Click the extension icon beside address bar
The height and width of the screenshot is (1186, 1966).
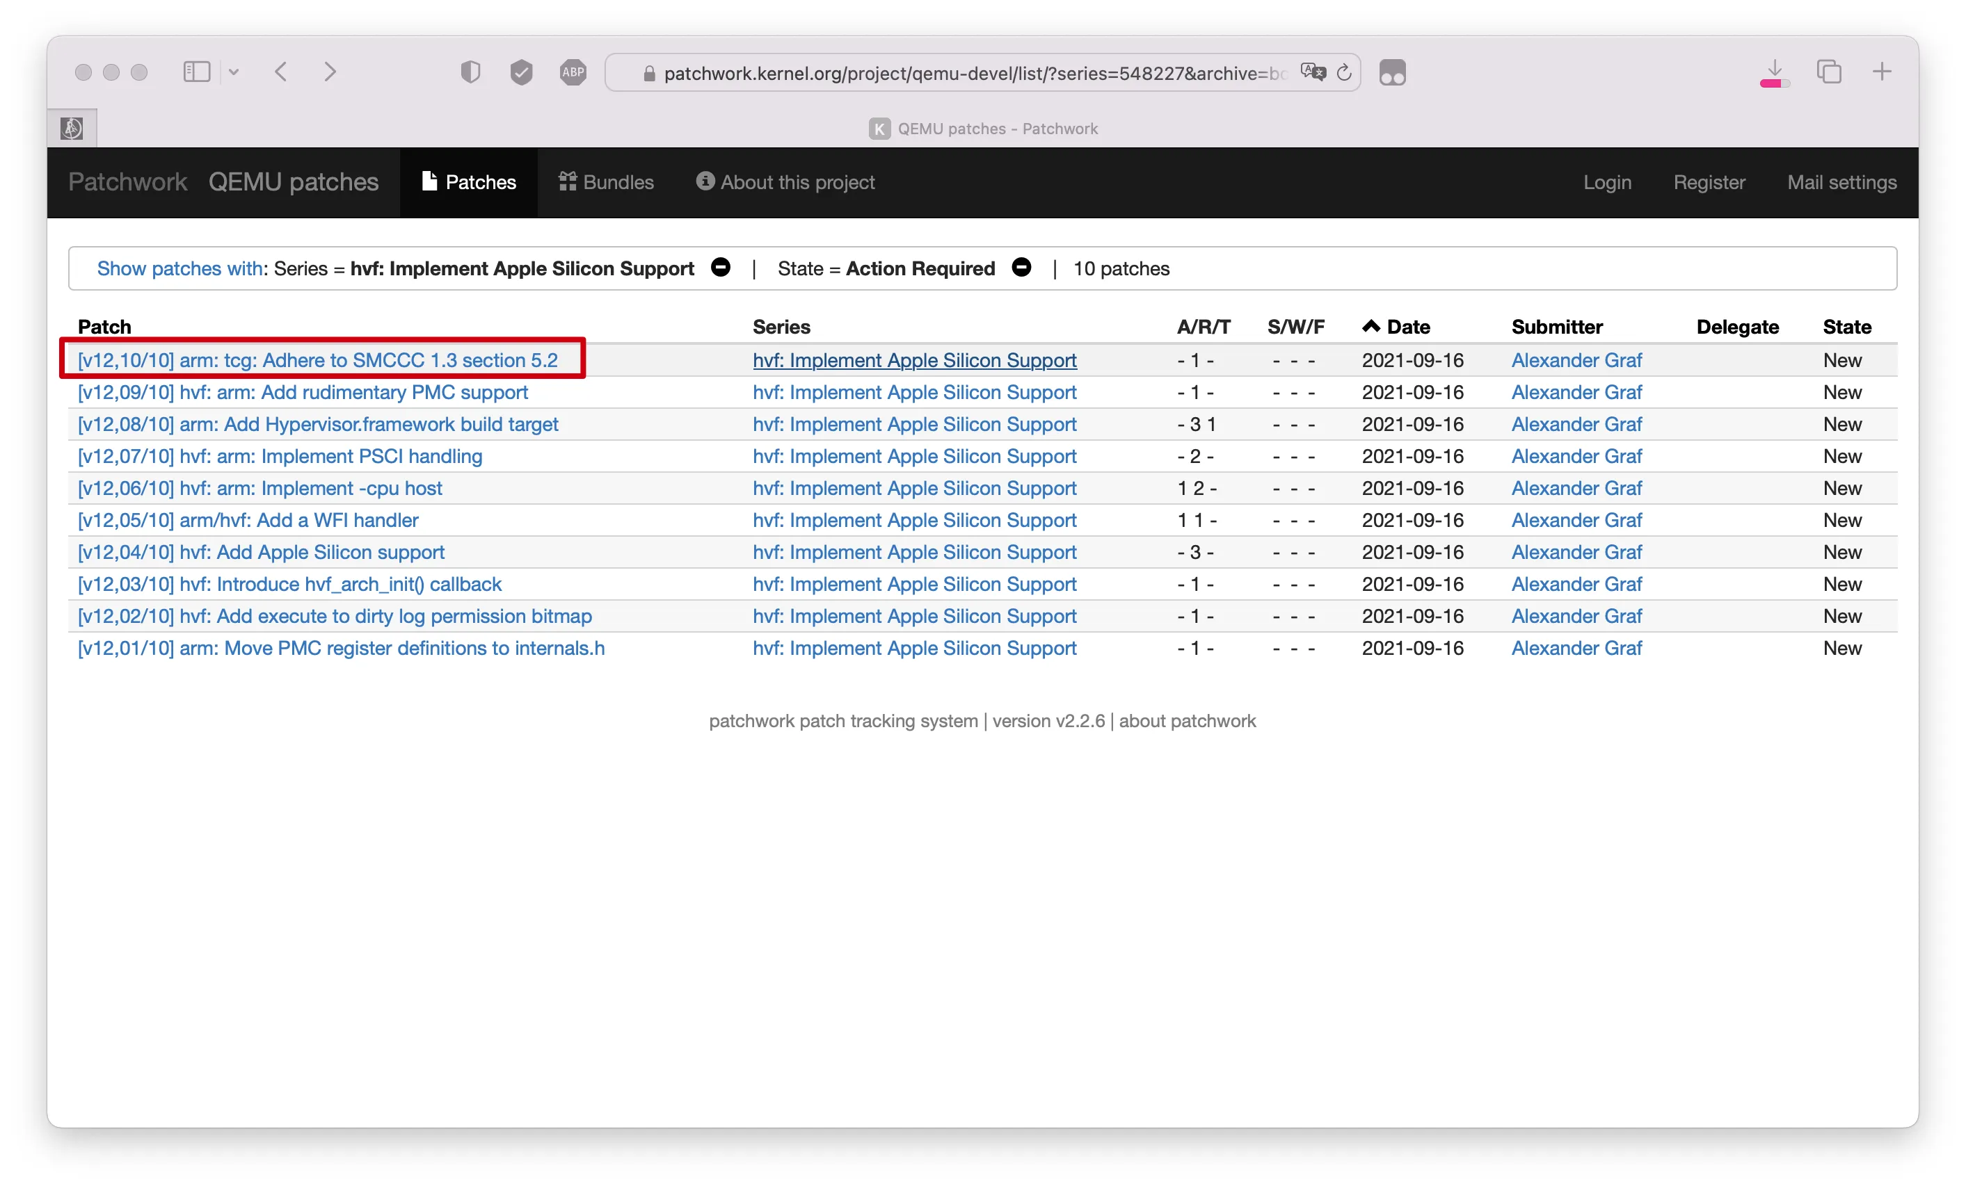click(1392, 72)
